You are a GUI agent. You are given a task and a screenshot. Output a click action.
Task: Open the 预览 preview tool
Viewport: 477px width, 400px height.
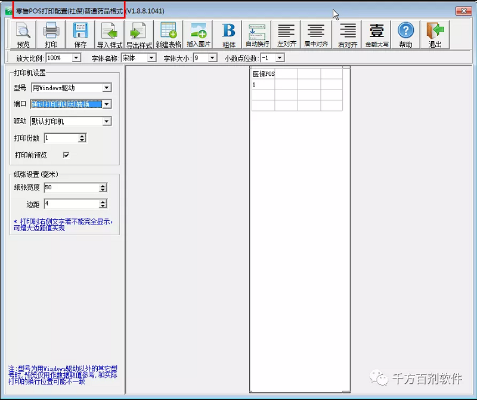(x=23, y=35)
